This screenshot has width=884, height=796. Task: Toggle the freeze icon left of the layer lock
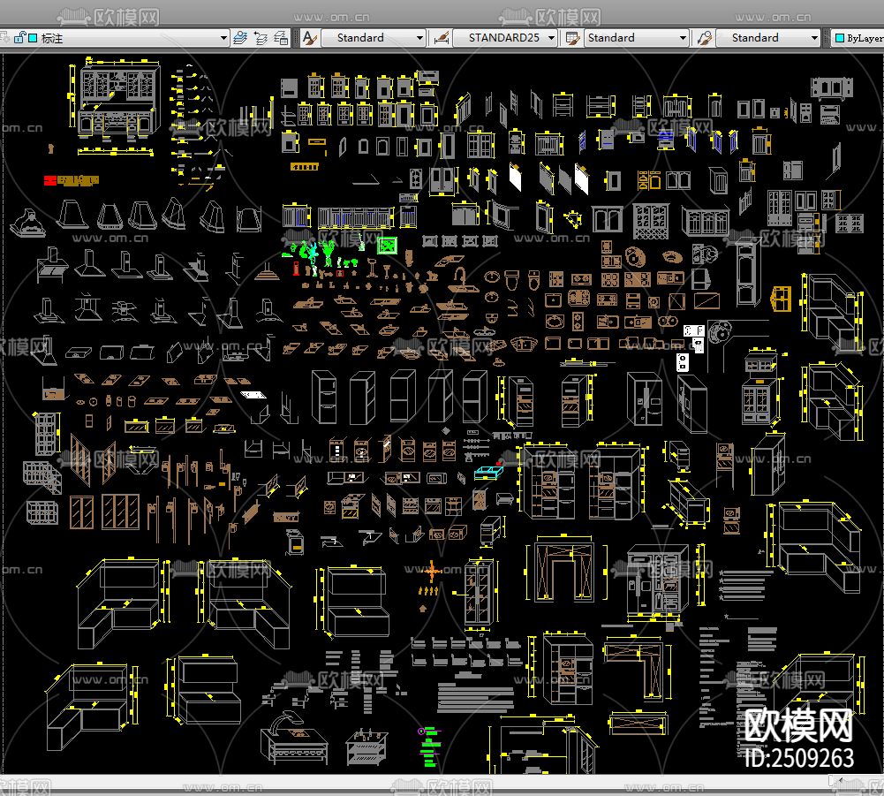point(5,38)
